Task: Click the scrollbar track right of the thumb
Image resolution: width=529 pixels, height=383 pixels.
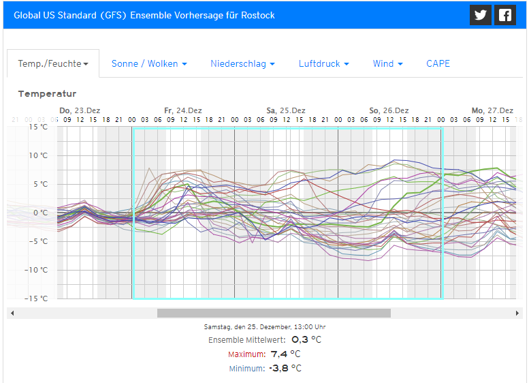Action: (449, 313)
